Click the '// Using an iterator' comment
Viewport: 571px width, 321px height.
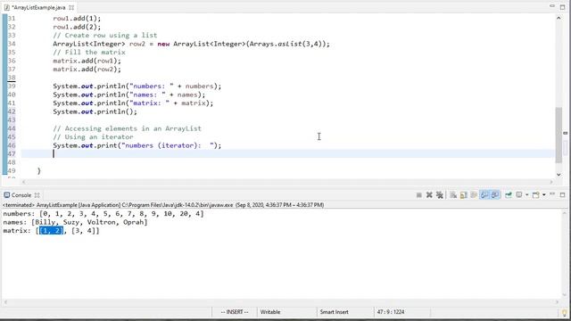pyautogui.click(x=93, y=136)
